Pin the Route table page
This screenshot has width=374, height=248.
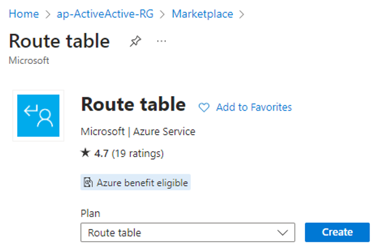click(135, 41)
